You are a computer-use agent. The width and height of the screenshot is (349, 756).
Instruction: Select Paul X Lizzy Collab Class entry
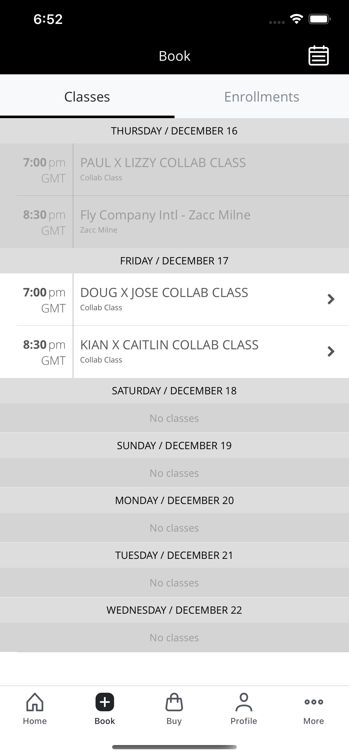[x=175, y=169]
